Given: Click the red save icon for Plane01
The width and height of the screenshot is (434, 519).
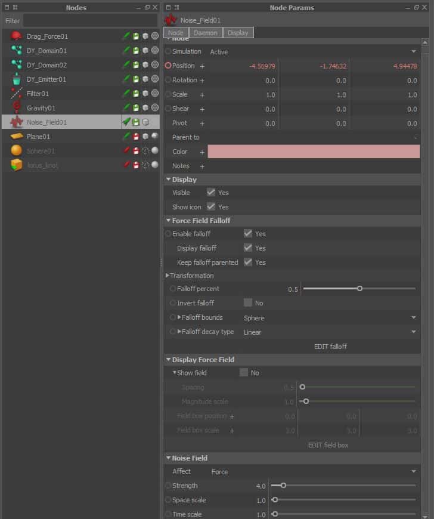Looking at the screenshot, I should 136,137.
